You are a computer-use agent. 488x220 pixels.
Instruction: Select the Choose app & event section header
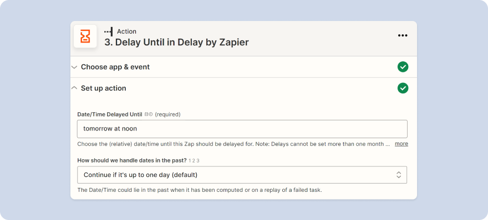pyautogui.click(x=243, y=67)
